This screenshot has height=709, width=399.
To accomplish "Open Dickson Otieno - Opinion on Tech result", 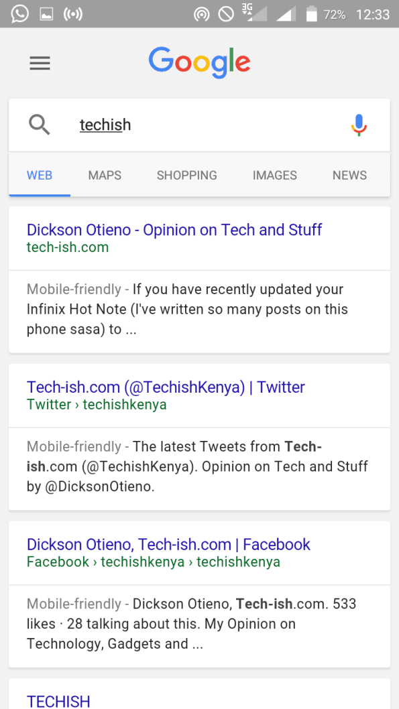I will tap(174, 230).
